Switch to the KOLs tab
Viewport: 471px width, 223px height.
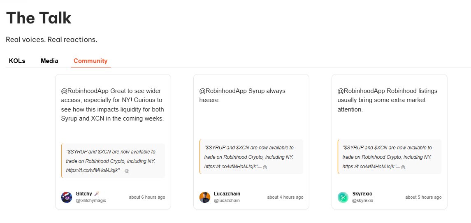click(x=17, y=61)
